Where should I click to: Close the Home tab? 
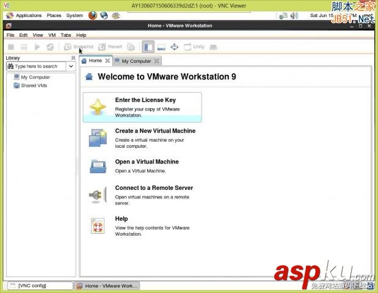point(107,60)
